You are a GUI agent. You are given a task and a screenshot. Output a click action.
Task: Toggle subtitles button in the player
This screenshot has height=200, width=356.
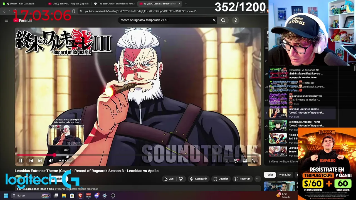tap(227, 161)
